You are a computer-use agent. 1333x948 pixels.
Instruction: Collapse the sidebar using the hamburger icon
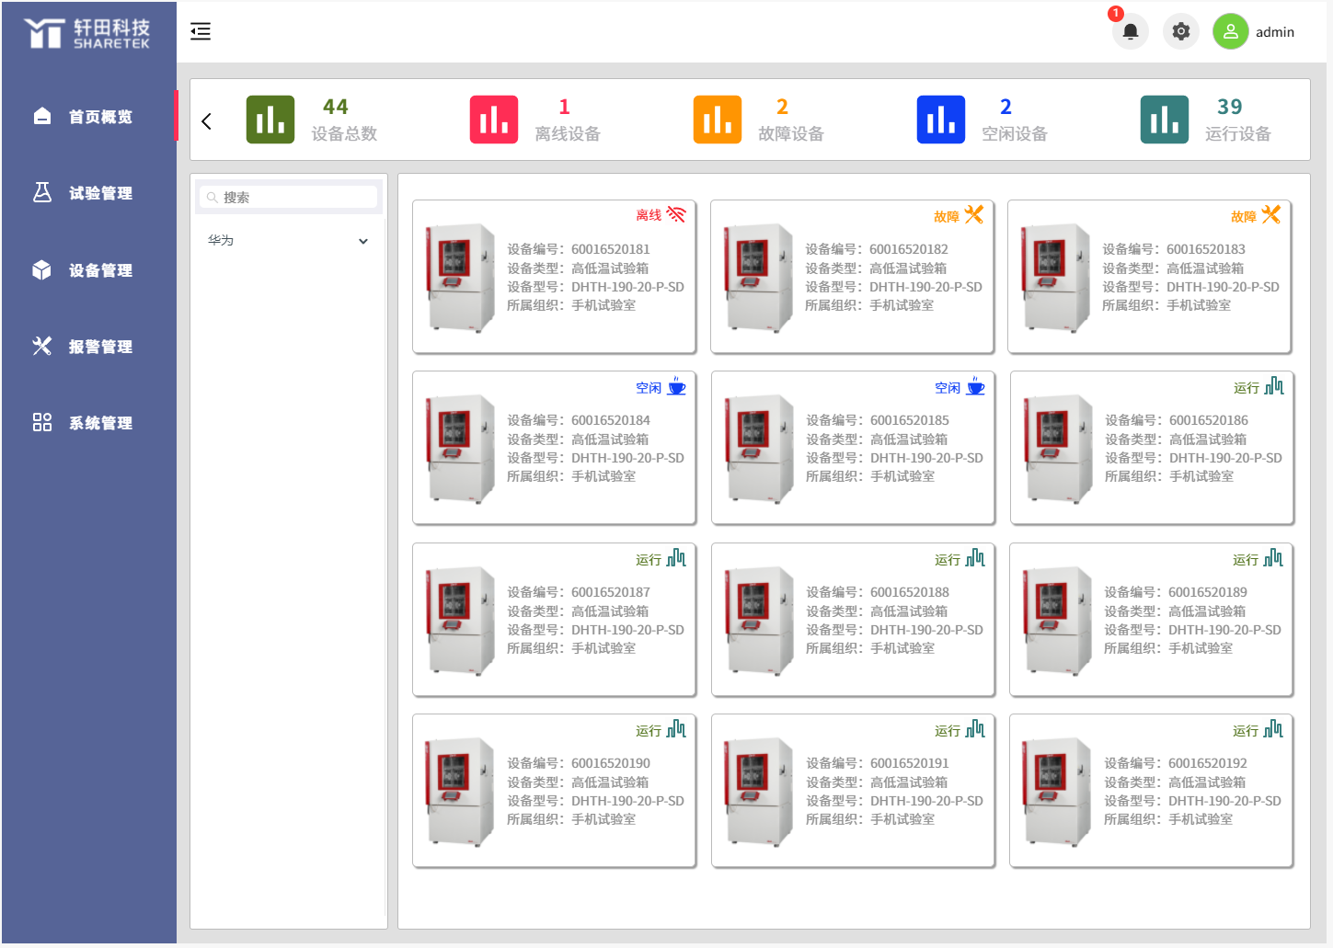[201, 31]
